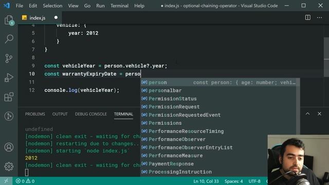Click 'Ln 10, Col 33' in status bar
Viewport: 329px width, 185px height.
point(206,181)
